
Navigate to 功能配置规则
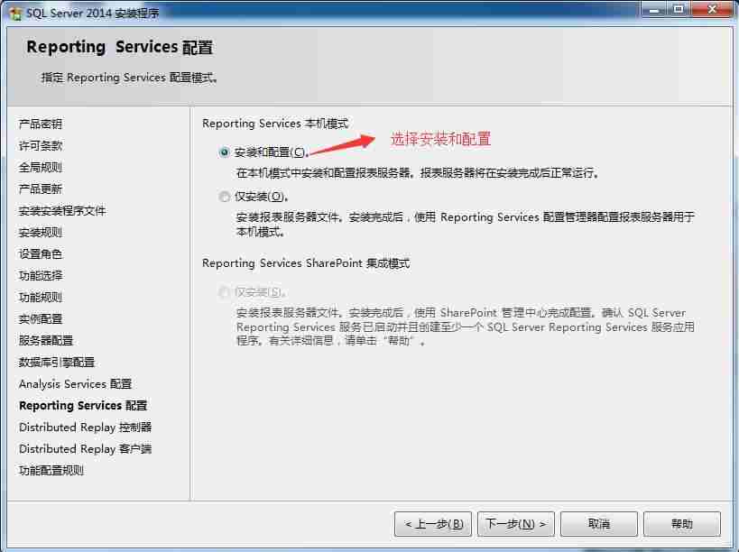click(44, 470)
